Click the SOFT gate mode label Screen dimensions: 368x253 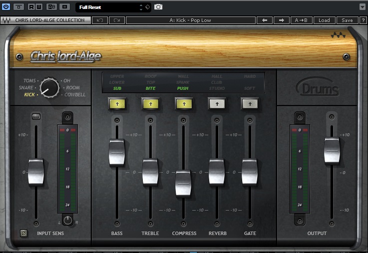coord(250,88)
